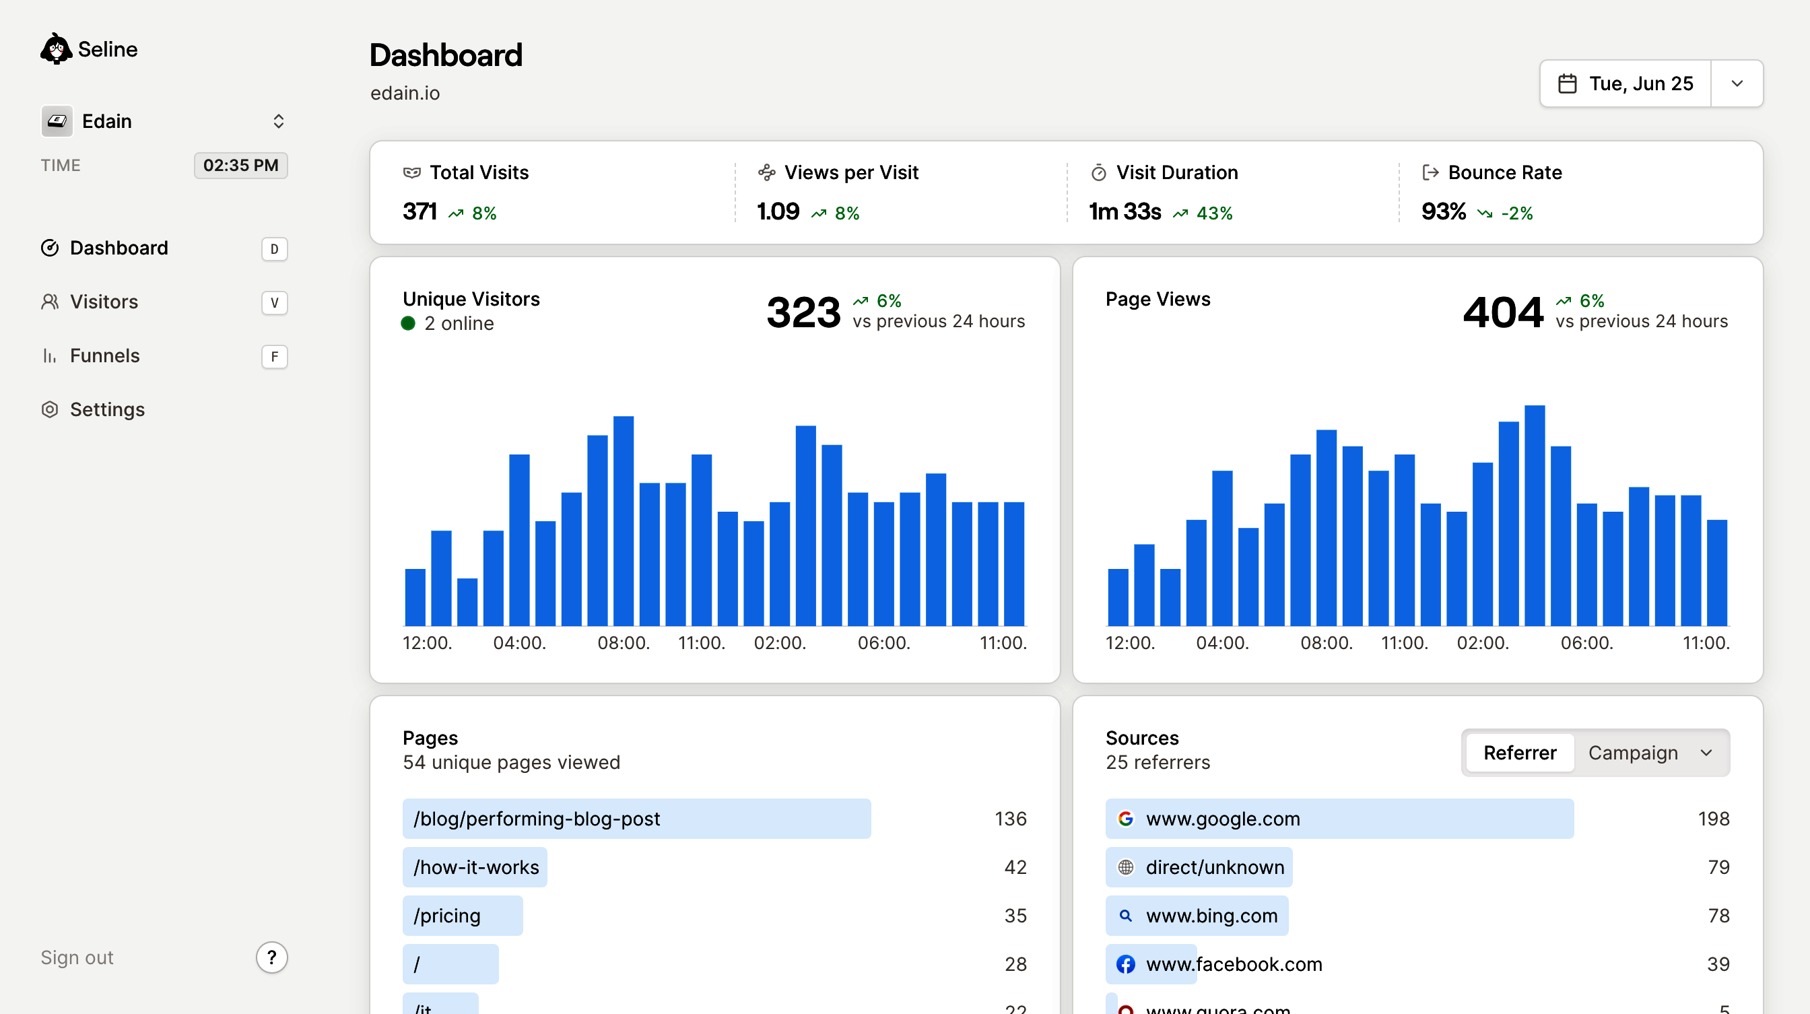Click the Funnels bar chart icon
Image resolution: width=1810 pixels, height=1014 pixels.
point(50,356)
